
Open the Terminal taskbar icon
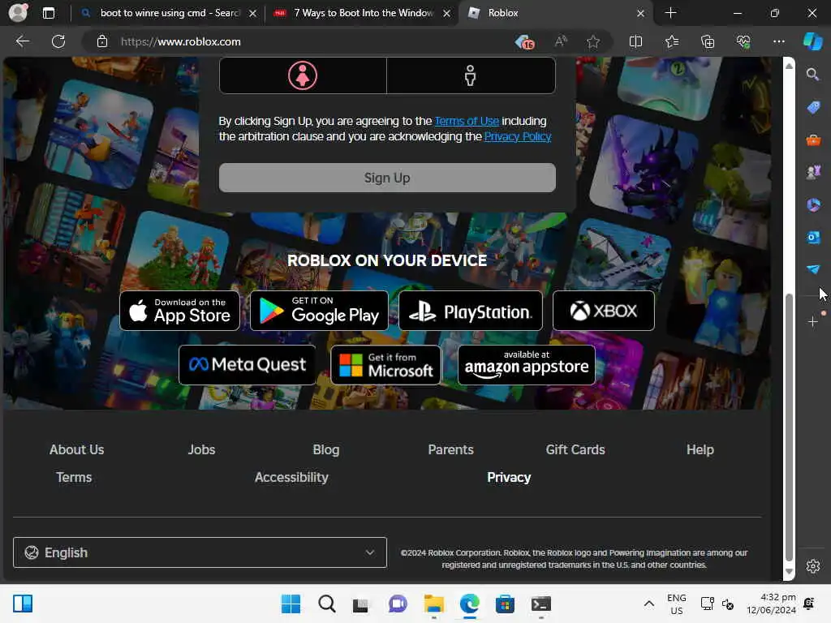tap(541, 604)
